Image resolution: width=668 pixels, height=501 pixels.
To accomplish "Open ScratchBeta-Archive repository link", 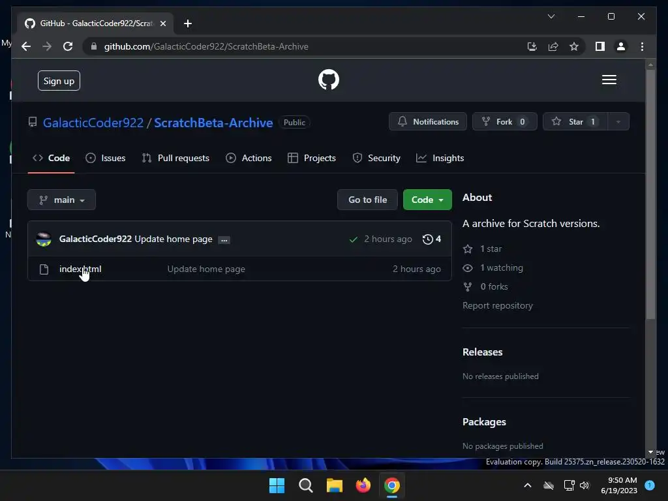I will (x=213, y=123).
